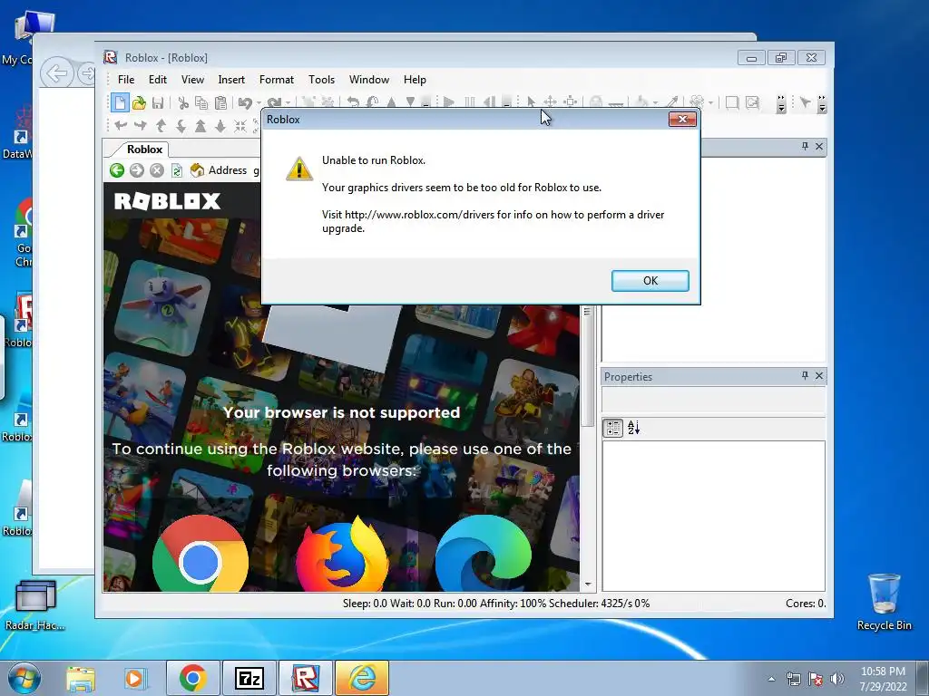Select the Roblox document tab
The image size is (929, 696).
tap(144, 150)
